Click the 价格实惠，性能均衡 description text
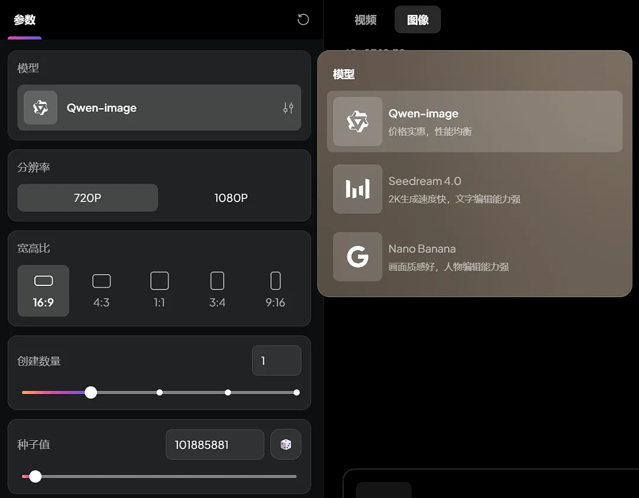Image resolution: width=639 pixels, height=498 pixels. (x=430, y=131)
